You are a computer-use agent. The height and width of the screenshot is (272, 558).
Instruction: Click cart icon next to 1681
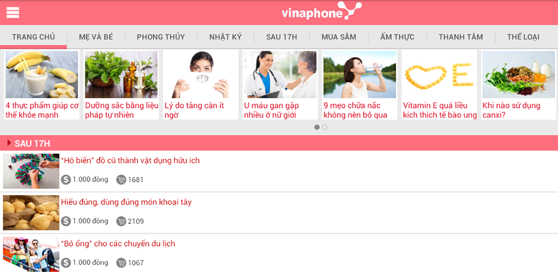(122, 180)
